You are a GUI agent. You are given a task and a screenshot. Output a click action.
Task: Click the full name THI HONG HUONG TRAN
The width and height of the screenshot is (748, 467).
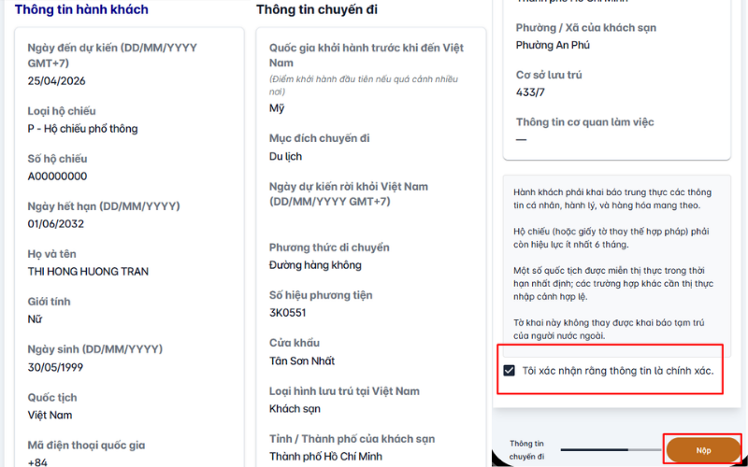[88, 272]
